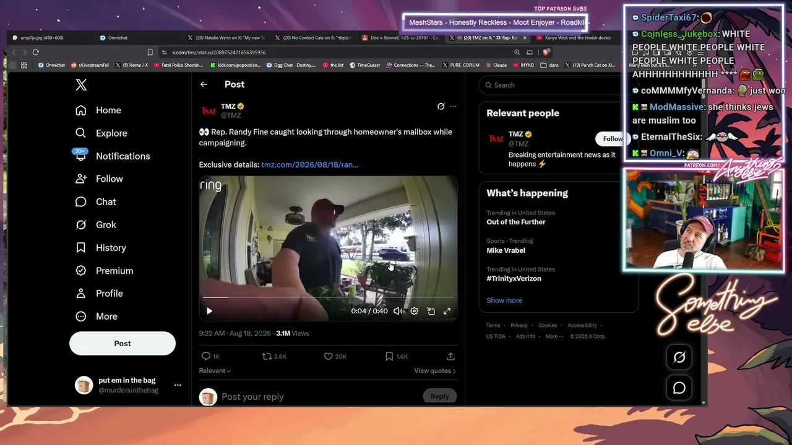This screenshot has height=445, width=792.
Task: Click the Grok icon on the TMZ post
Action: (441, 106)
